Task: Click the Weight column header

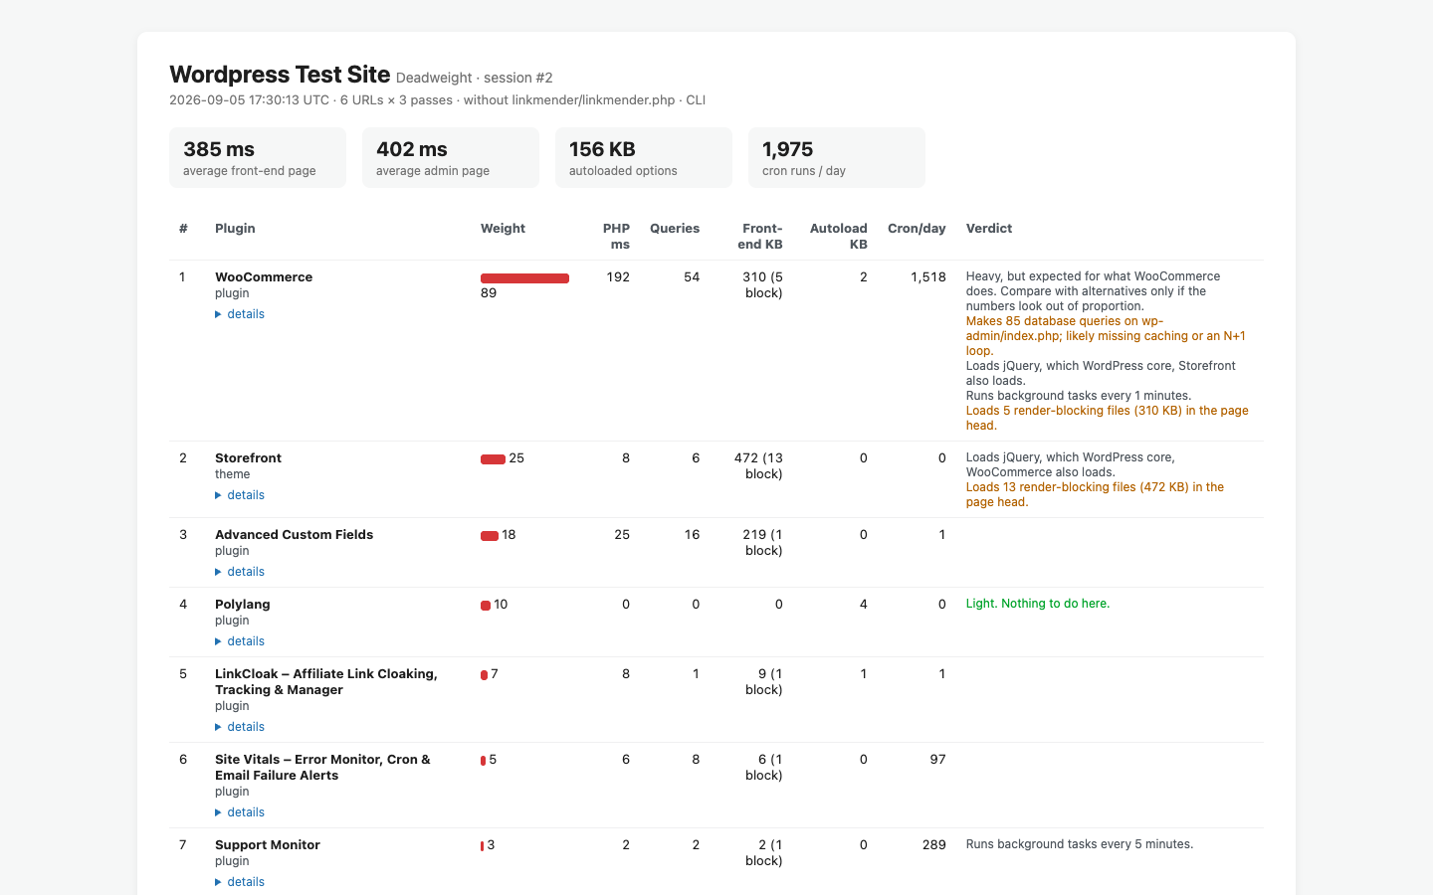Action: pyautogui.click(x=503, y=229)
